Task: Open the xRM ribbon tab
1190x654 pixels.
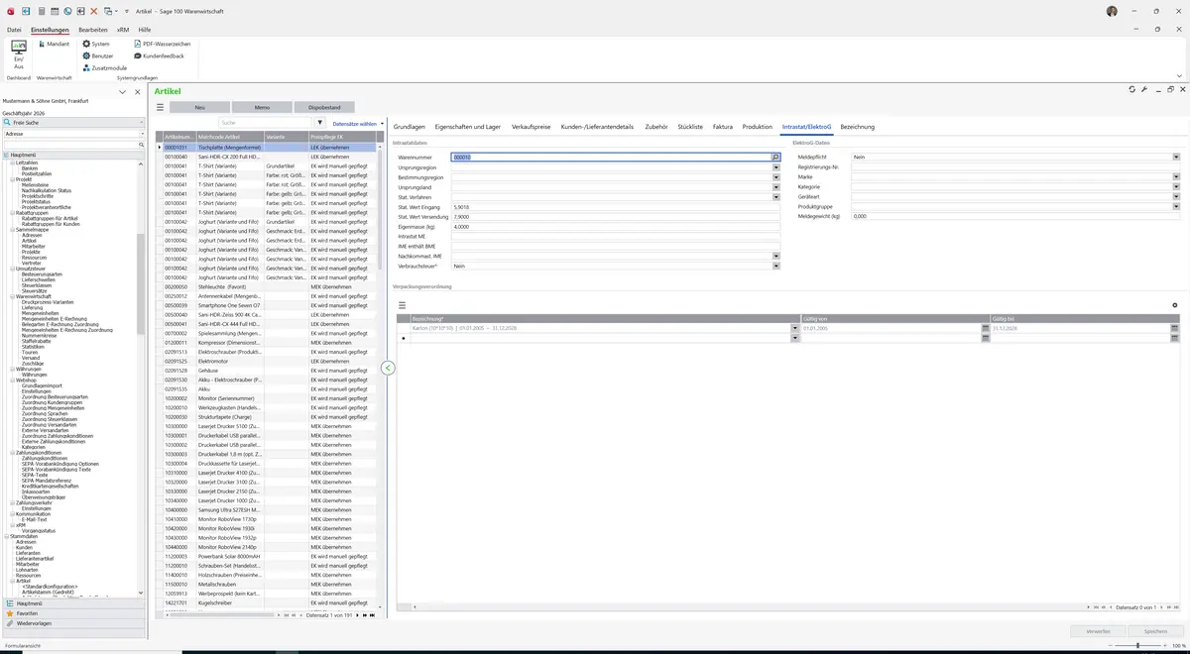Action: 123,30
